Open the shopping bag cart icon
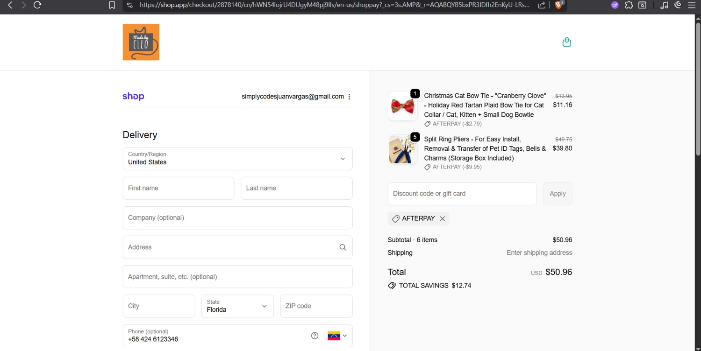Screen dimensions: 701x351 567,42
